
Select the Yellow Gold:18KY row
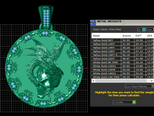(x=123, y=51)
